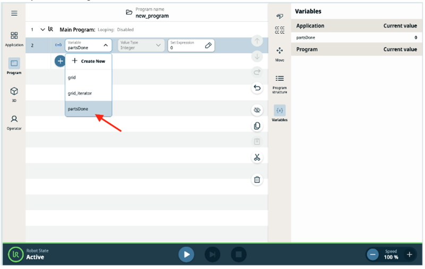This screenshot has width=425, height=269.
Task: Toggle the Variables panel
Action: pos(279,113)
